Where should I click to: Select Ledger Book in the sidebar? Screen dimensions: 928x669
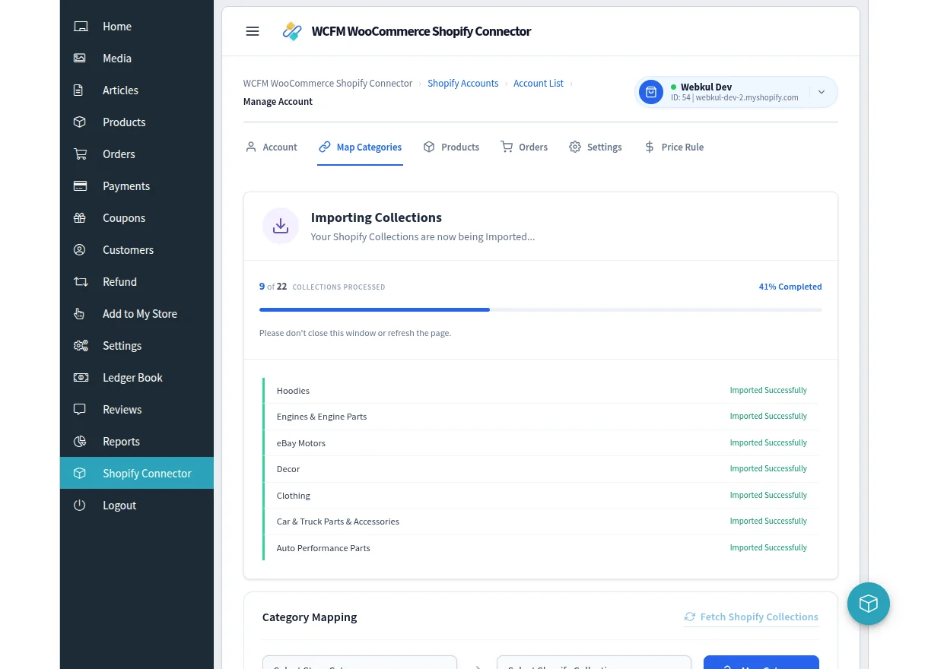click(137, 378)
